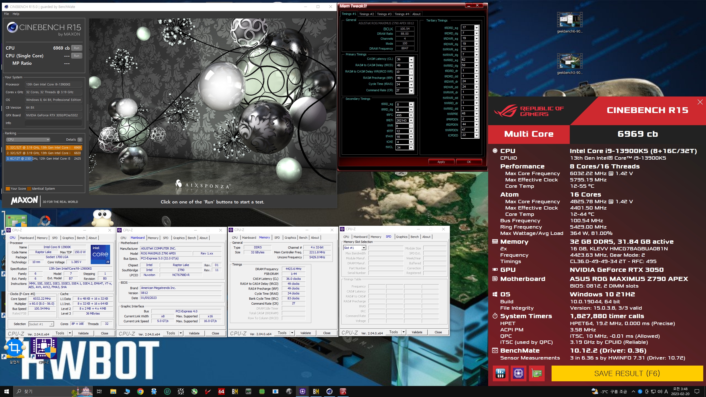Open the File menu in Cinebench
The image size is (706, 397).
tap(6, 14)
